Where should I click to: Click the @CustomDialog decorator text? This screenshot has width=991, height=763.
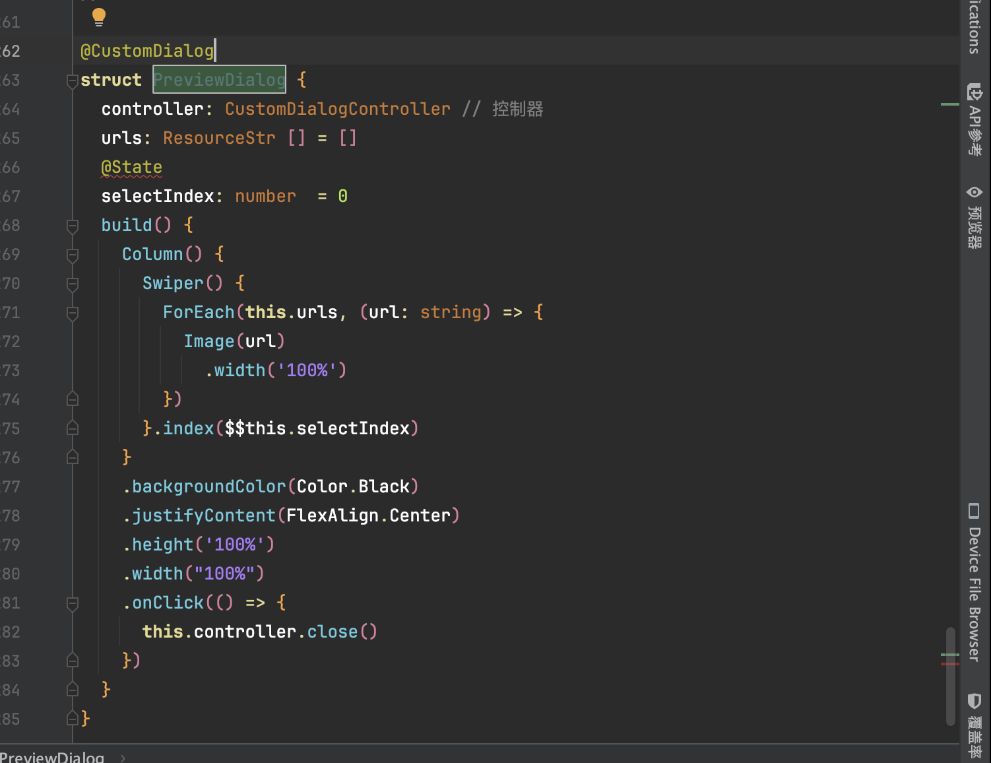click(147, 51)
